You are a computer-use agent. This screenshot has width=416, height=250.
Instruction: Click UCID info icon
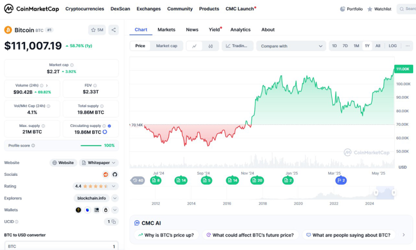tap(16, 222)
